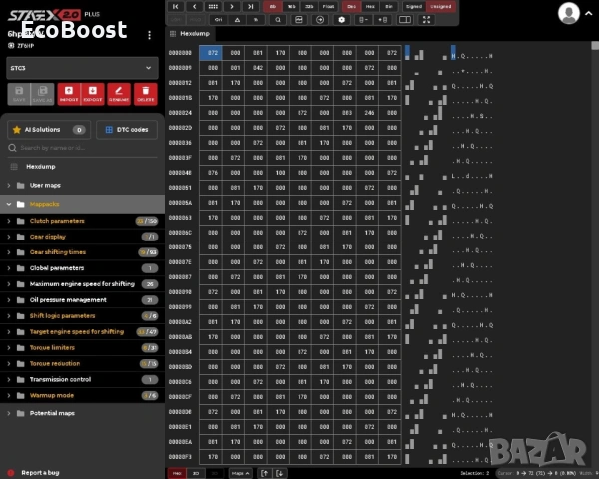The image size is (599, 479).
Task: Enter fullscreen expand icon
Action: [x=426, y=20]
